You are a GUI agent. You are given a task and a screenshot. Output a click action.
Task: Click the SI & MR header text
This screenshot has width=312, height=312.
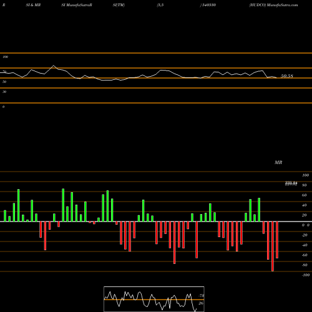point(33,5)
